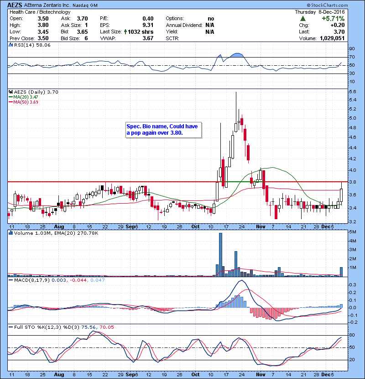
Task: Click the MA(20) 3.47 legend text
Action: (x=26, y=97)
